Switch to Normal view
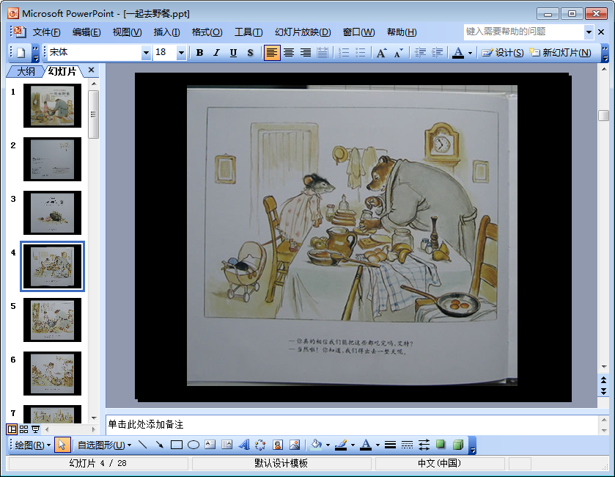 click(x=12, y=429)
